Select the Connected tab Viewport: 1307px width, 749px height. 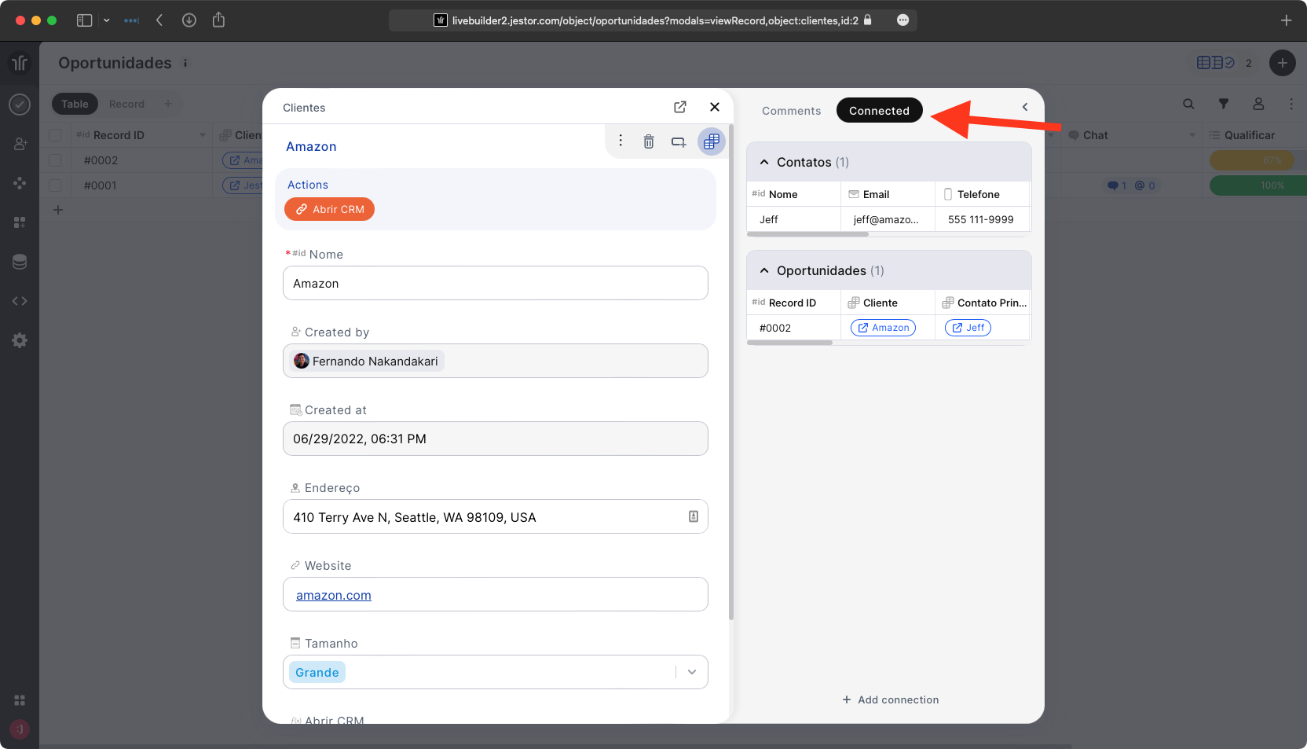pos(879,111)
